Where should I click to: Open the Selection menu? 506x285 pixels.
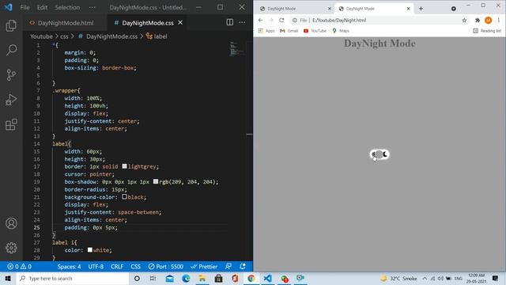point(67,7)
